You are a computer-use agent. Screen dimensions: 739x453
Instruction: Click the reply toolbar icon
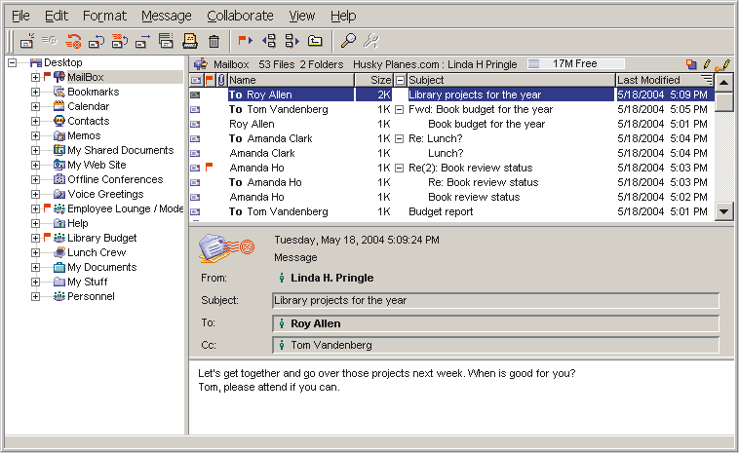97,42
